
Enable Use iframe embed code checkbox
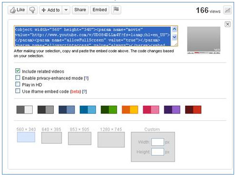(x=18, y=91)
